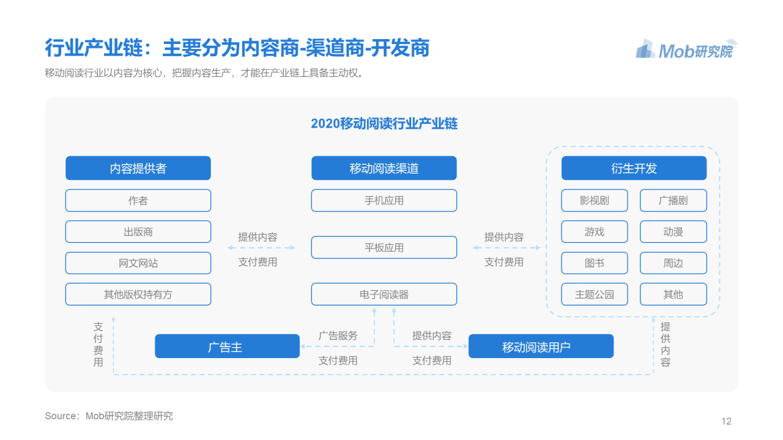Select the 游戏 box
The image size is (783, 440).
point(595,232)
